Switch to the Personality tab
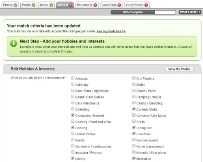 [x=87, y=5]
